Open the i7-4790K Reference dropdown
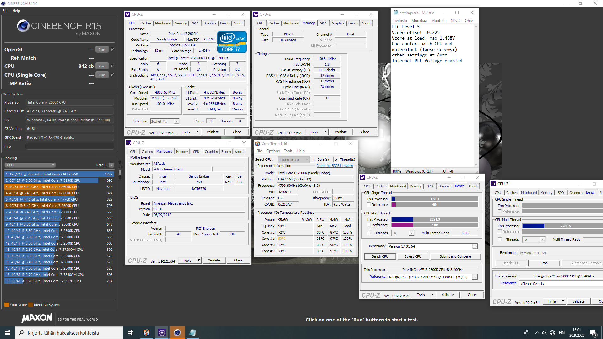Image resolution: width=603 pixels, height=339 pixels. pos(433,277)
